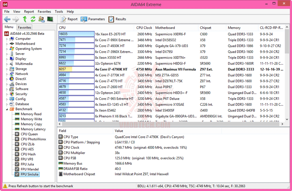Image resolution: width=292 pixels, height=191 pixels.
Task: Click the Memory column header
Action: (x=242, y=28)
